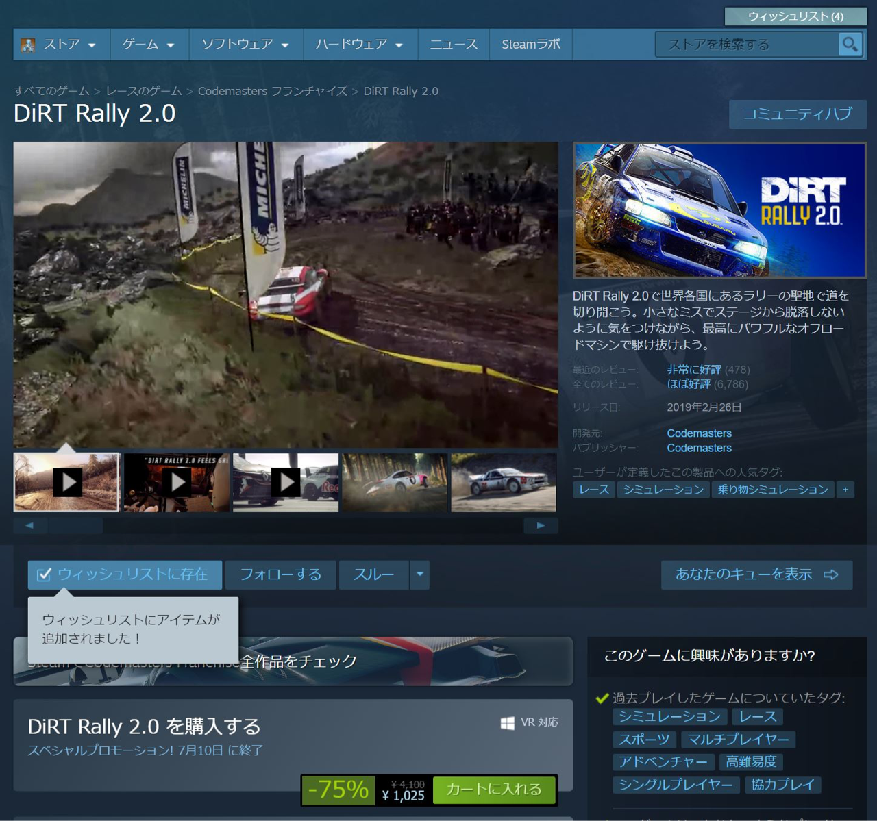Click スルー to ignore this game
The height and width of the screenshot is (821, 877).
coord(373,574)
